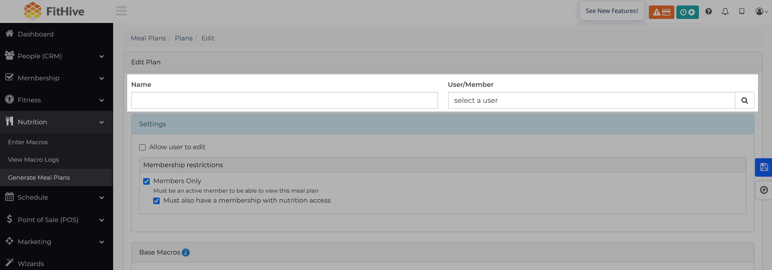Click the Settings panel heading
Viewport: 772px width, 270px height.
click(x=152, y=124)
